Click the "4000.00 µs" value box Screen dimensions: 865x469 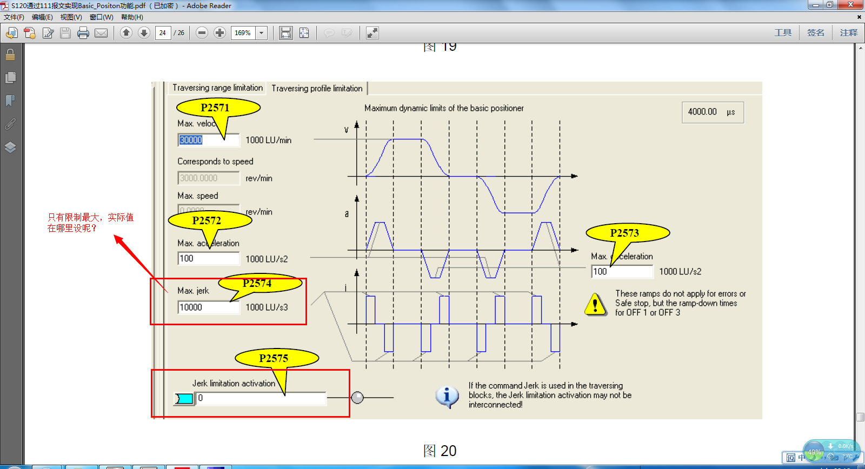[713, 112]
